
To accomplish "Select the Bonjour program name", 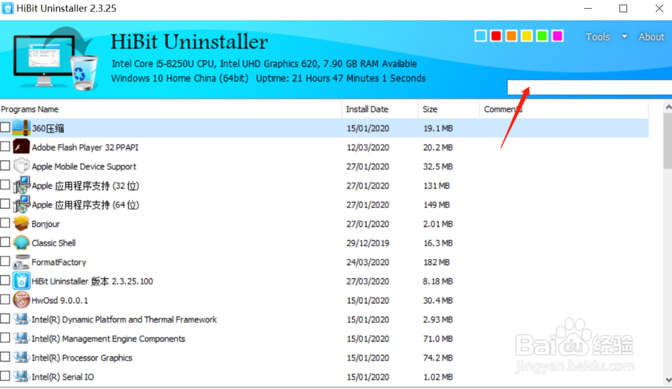I will point(46,224).
